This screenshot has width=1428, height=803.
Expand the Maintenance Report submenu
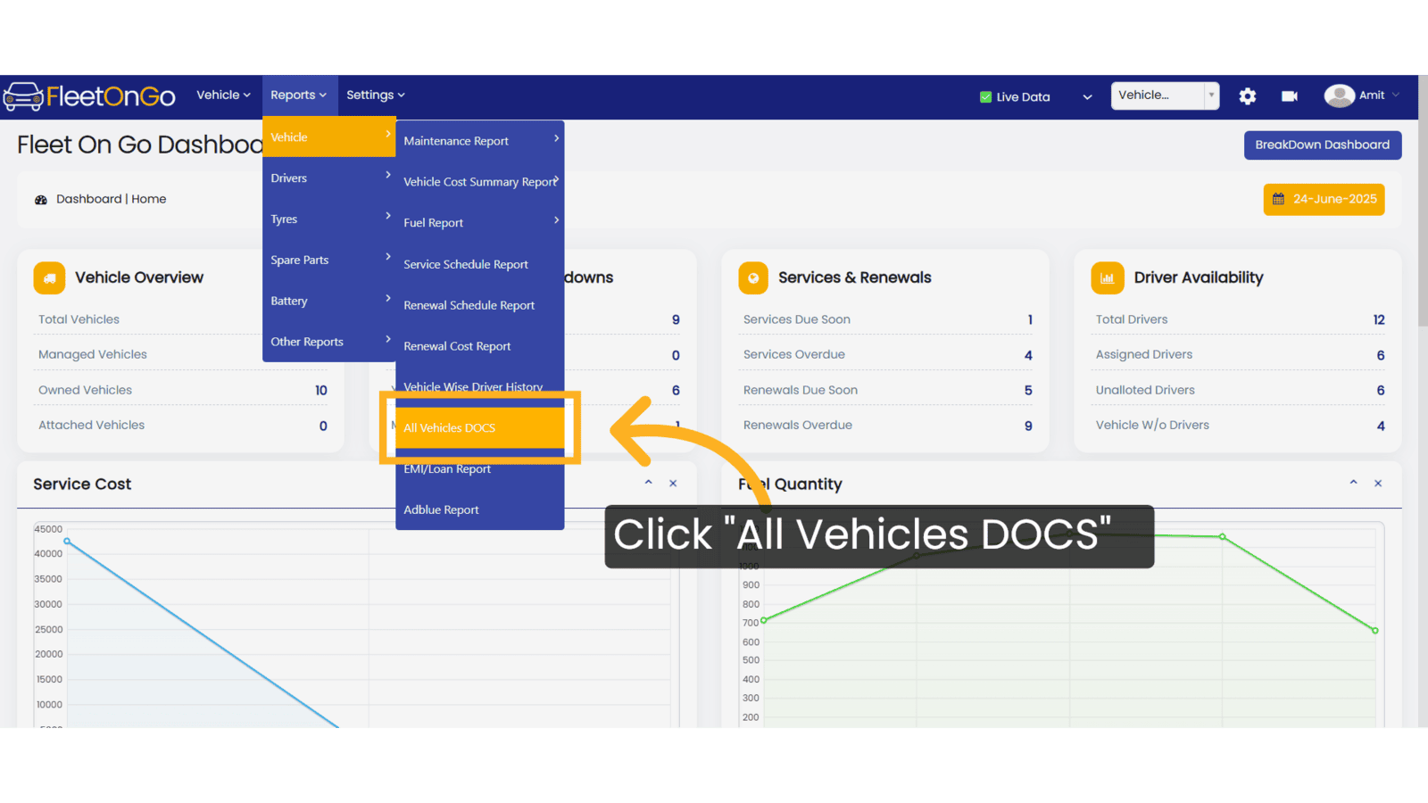click(480, 141)
